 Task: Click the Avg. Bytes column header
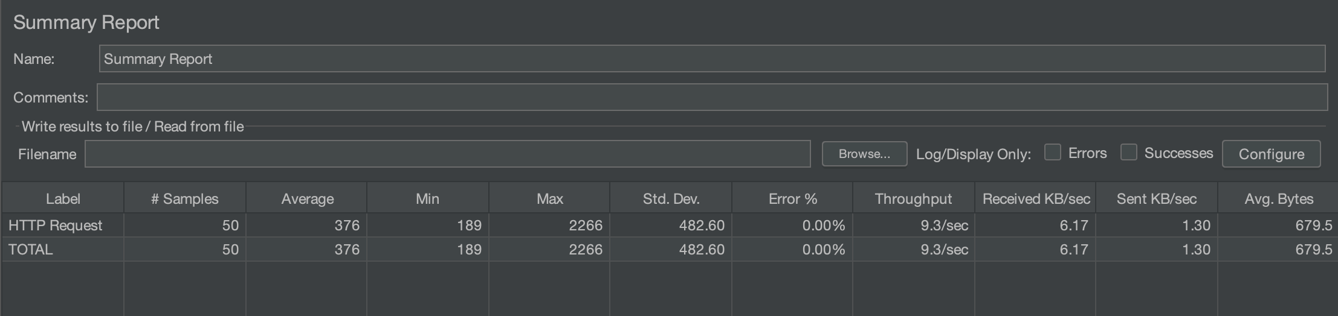[x=1278, y=198]
